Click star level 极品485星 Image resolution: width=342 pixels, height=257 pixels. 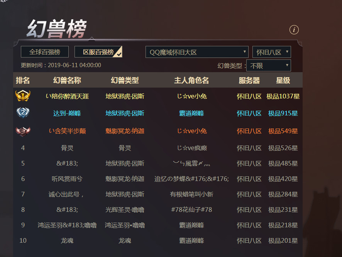pos(283,164)
